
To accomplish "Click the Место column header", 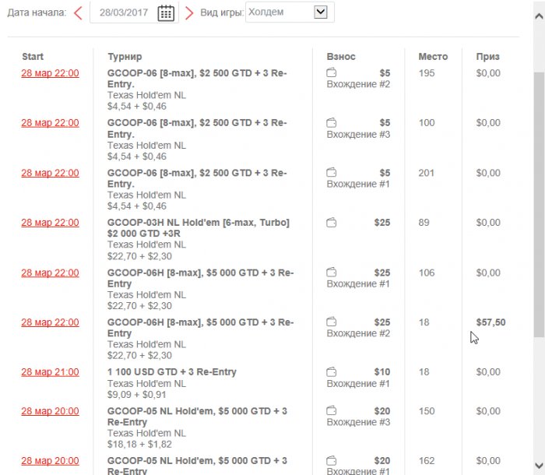I will [433, 57].
